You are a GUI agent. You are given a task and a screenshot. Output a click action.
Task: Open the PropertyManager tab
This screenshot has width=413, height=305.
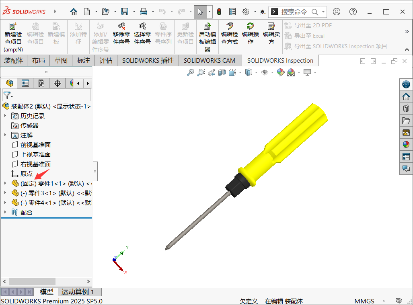25,84
